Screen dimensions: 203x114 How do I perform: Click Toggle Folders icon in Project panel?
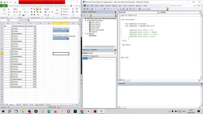click(90, 16)
